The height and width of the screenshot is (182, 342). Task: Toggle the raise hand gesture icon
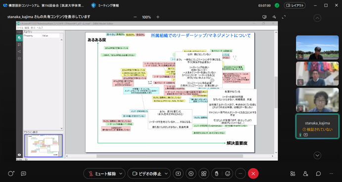point(216,174)
